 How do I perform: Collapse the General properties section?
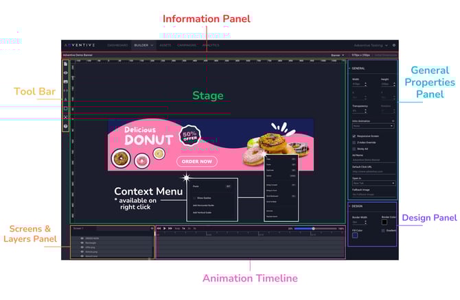coord(349,68)
